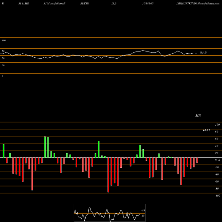
Task: Click the (5,5 parameter text in header
Action: (x=114, y=4)
